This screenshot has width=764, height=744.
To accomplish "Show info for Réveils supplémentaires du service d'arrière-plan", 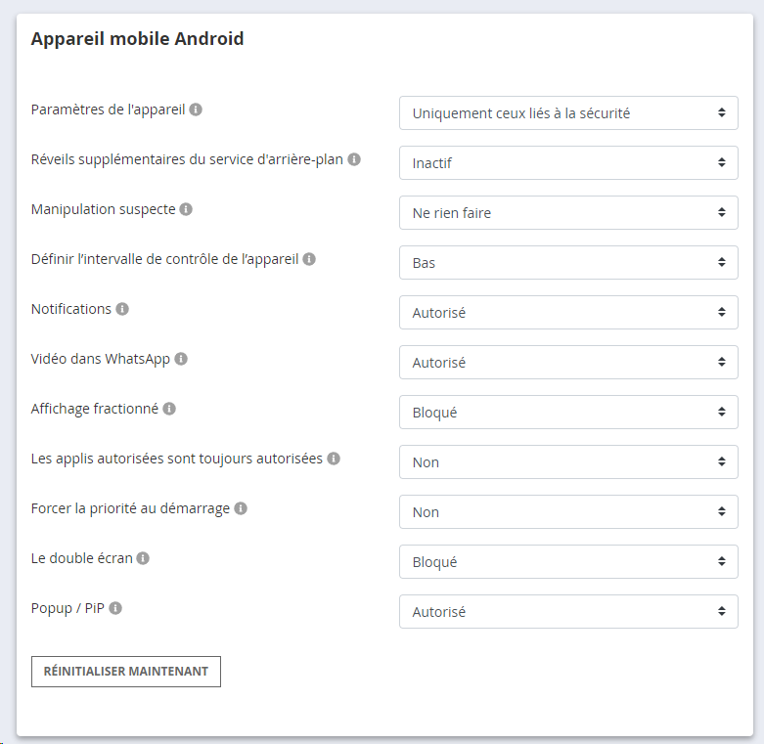I will [x=354, y=159].
